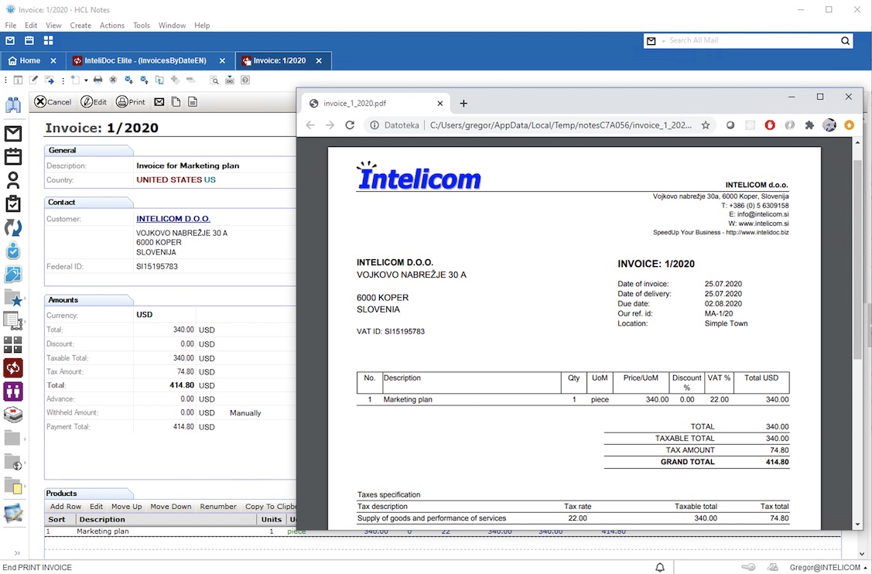Close the Invoice: 1/2020 Notes tab
Screen dimensions: 872x574
click(319, 60)
